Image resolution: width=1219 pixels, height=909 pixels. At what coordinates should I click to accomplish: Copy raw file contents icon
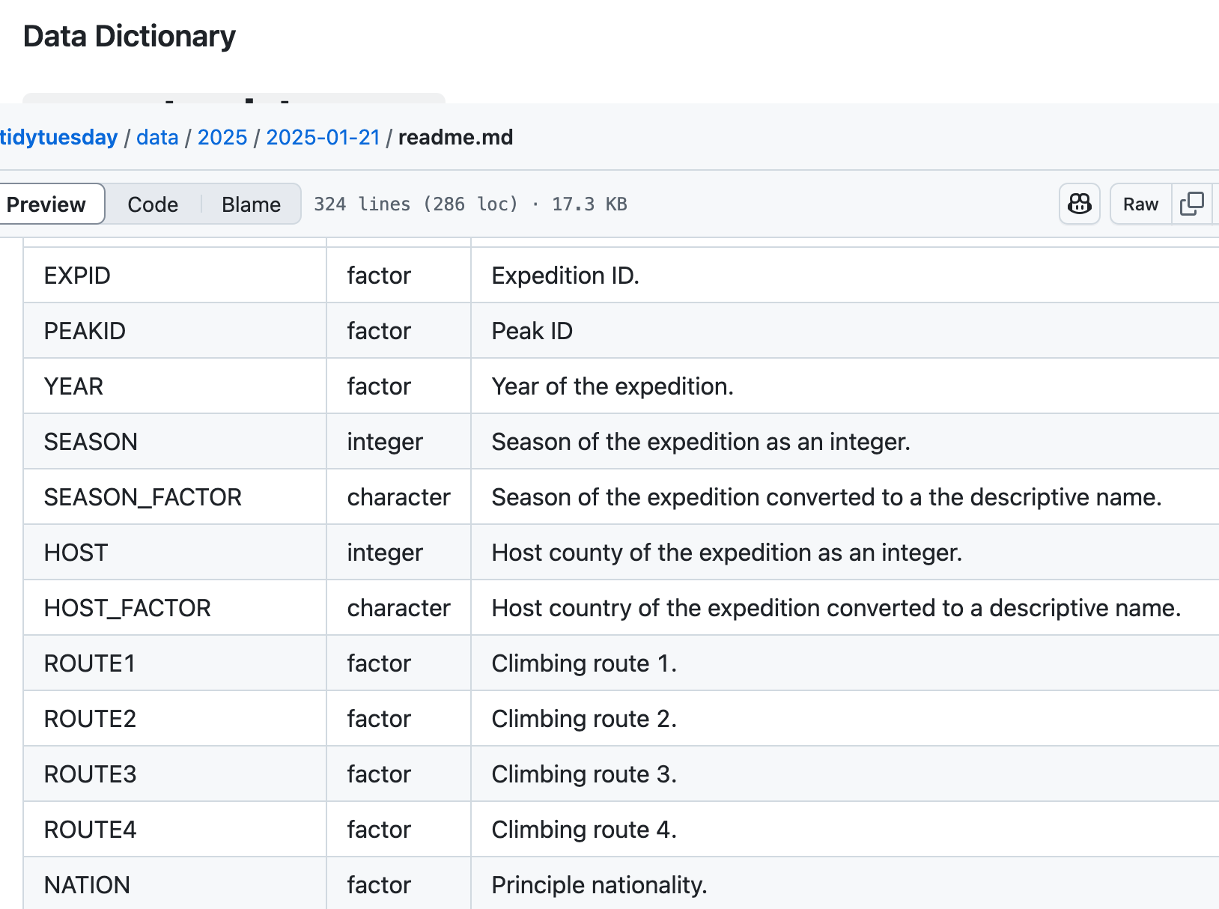pos(1191,204)
